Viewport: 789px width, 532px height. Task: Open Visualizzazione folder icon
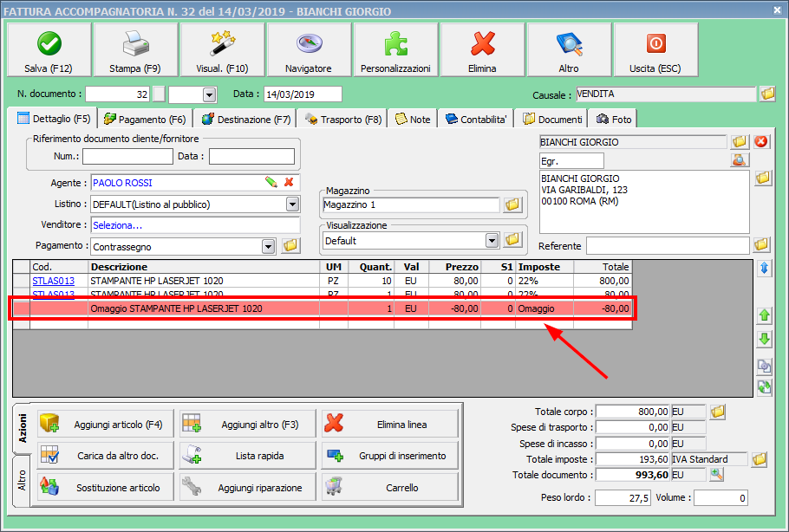pos(512,240)
